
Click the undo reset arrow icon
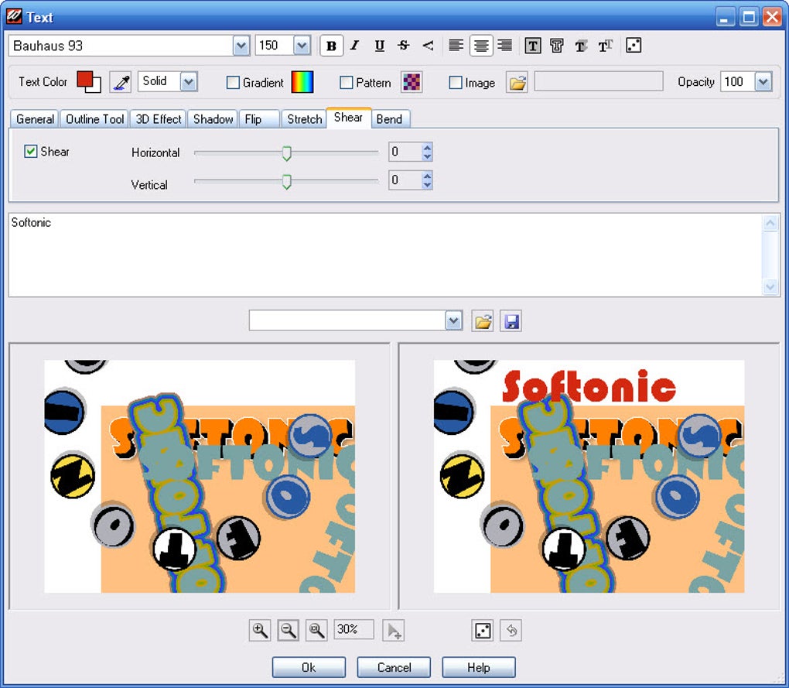[511, 630]
